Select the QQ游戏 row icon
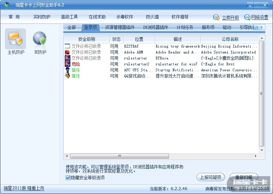 68,76
